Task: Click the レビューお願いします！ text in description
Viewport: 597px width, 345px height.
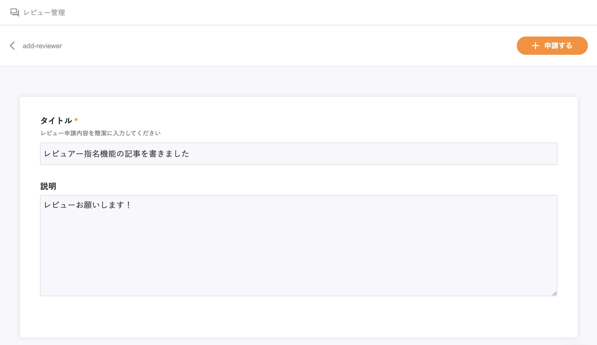Action: coord(88,205)
